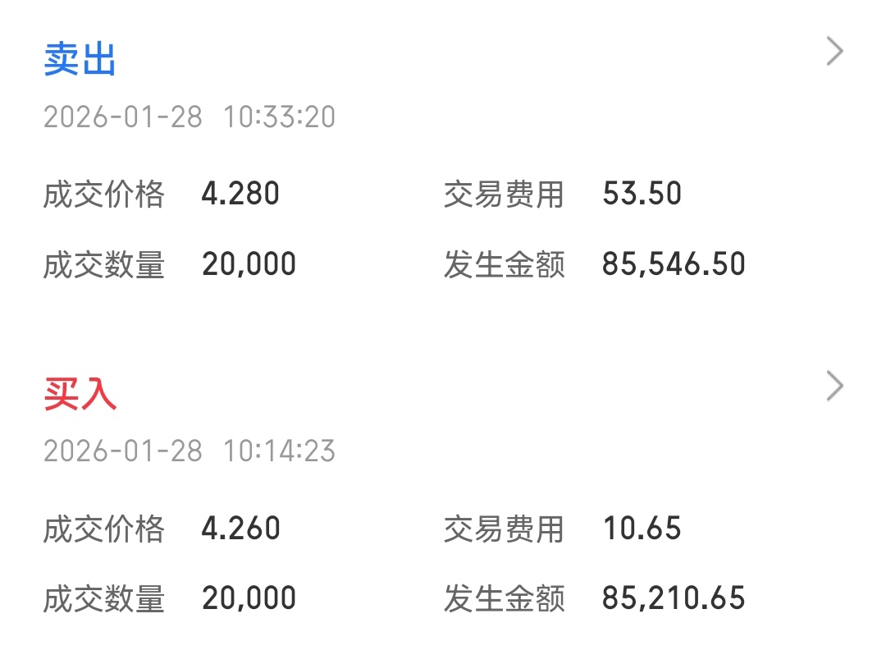Tap the buy transaction fee 10.65
886x664 pixels.
pos(642,528)
